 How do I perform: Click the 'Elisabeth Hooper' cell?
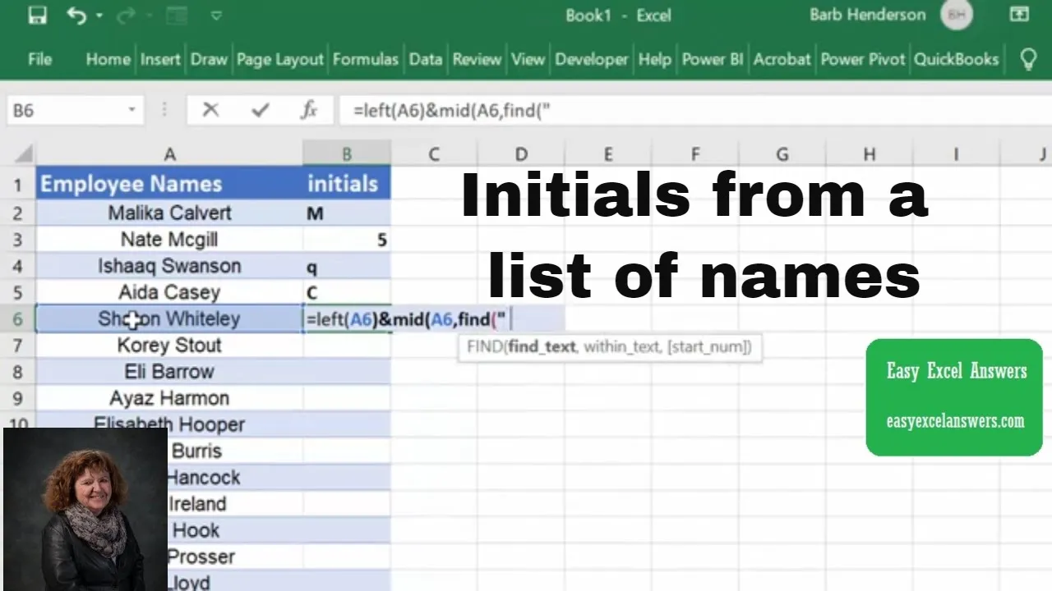click(x=169, y=424)
